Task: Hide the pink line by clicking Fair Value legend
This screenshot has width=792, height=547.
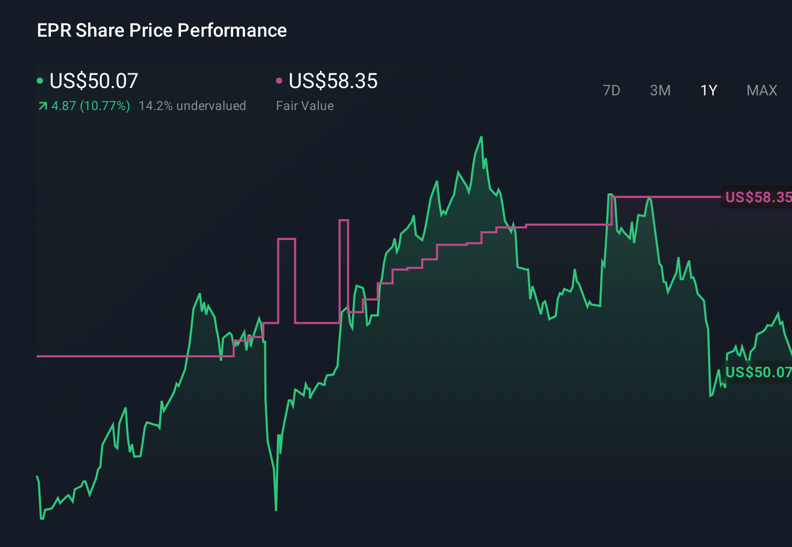Action: pos(304,105)
